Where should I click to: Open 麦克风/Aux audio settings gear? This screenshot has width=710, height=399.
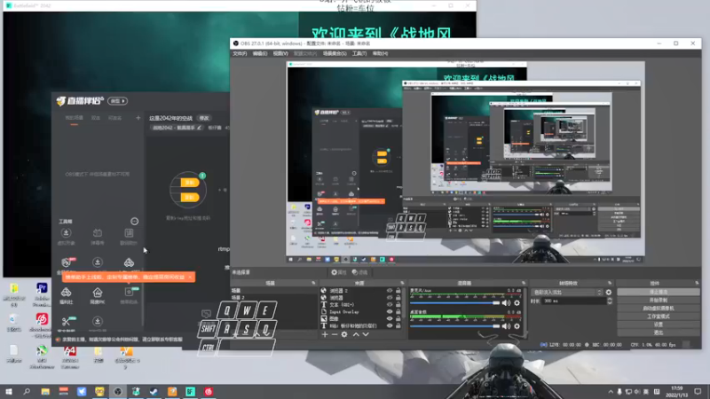(x=517, y=303)
